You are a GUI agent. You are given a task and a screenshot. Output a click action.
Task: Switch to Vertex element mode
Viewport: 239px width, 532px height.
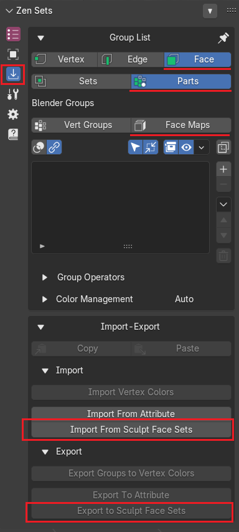pos(64,60)
